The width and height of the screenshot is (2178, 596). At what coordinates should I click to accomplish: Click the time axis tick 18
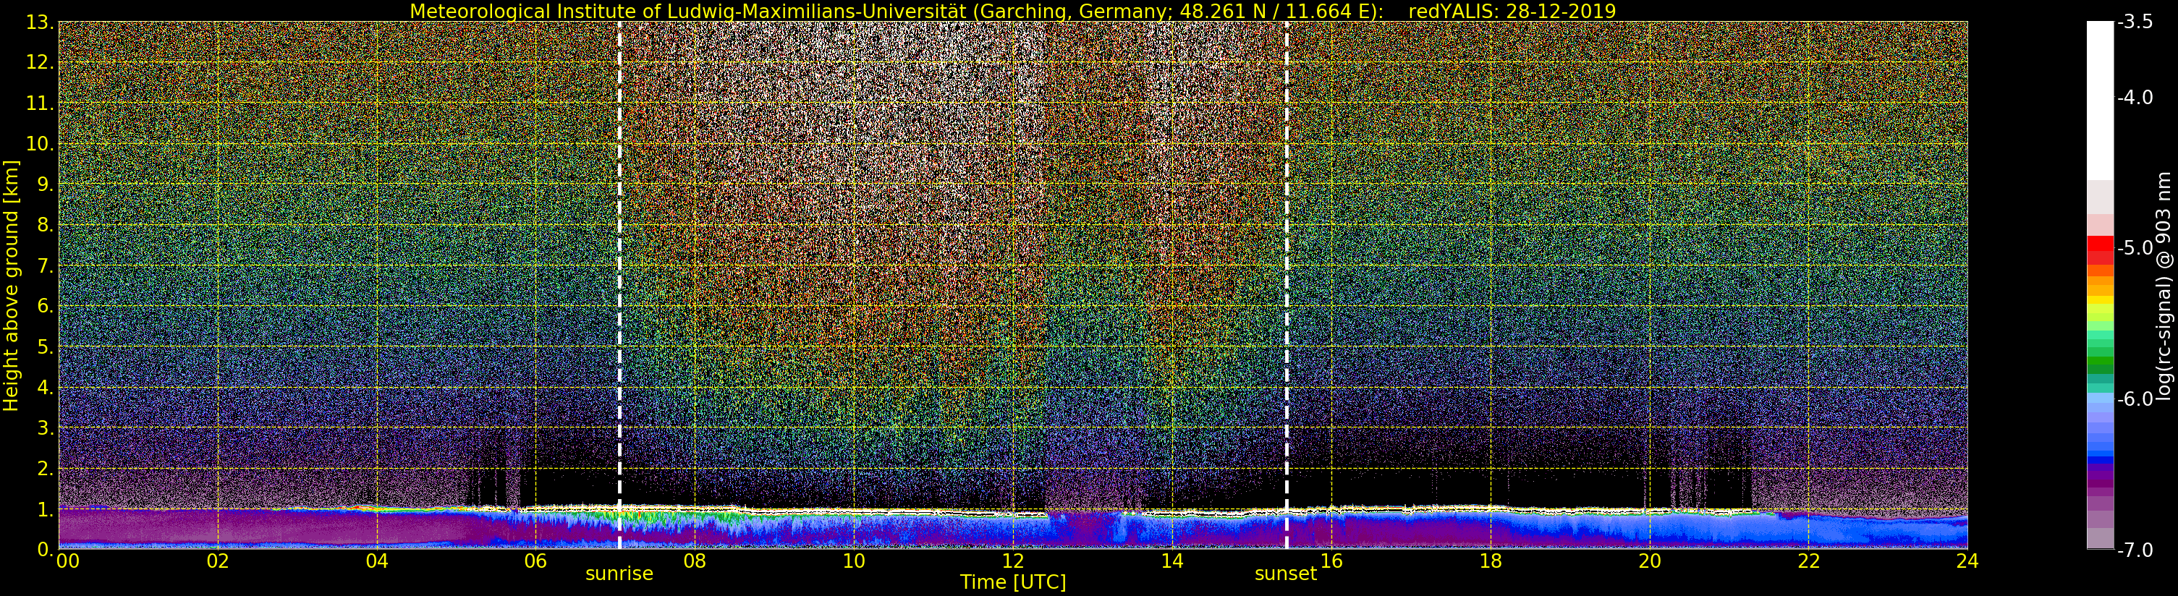[x=1490, y=561]
